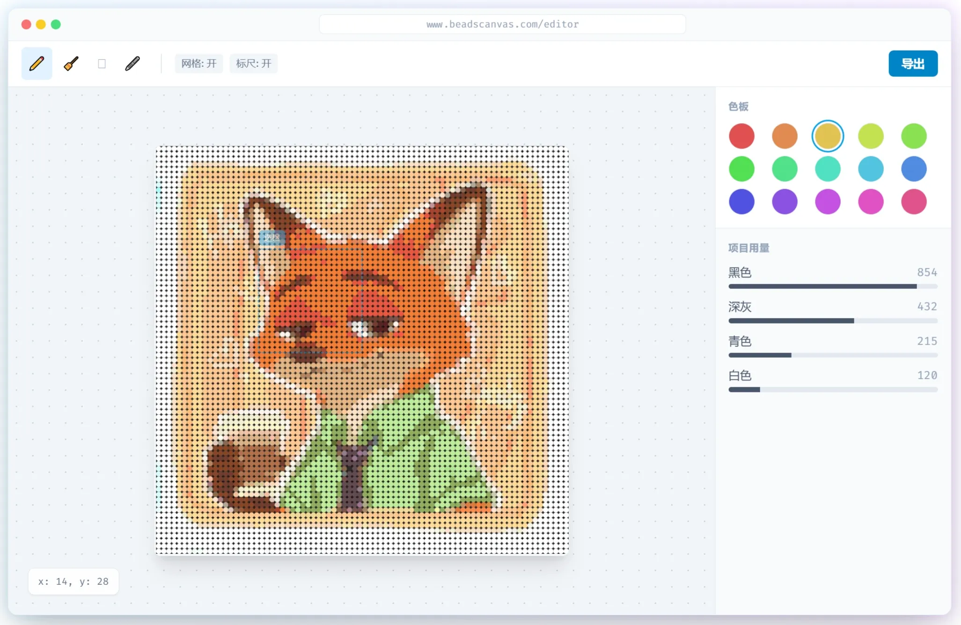Screen dimensions: 961x625
Task: Click the 黑色 usage bar
Action: coord(832,286)
